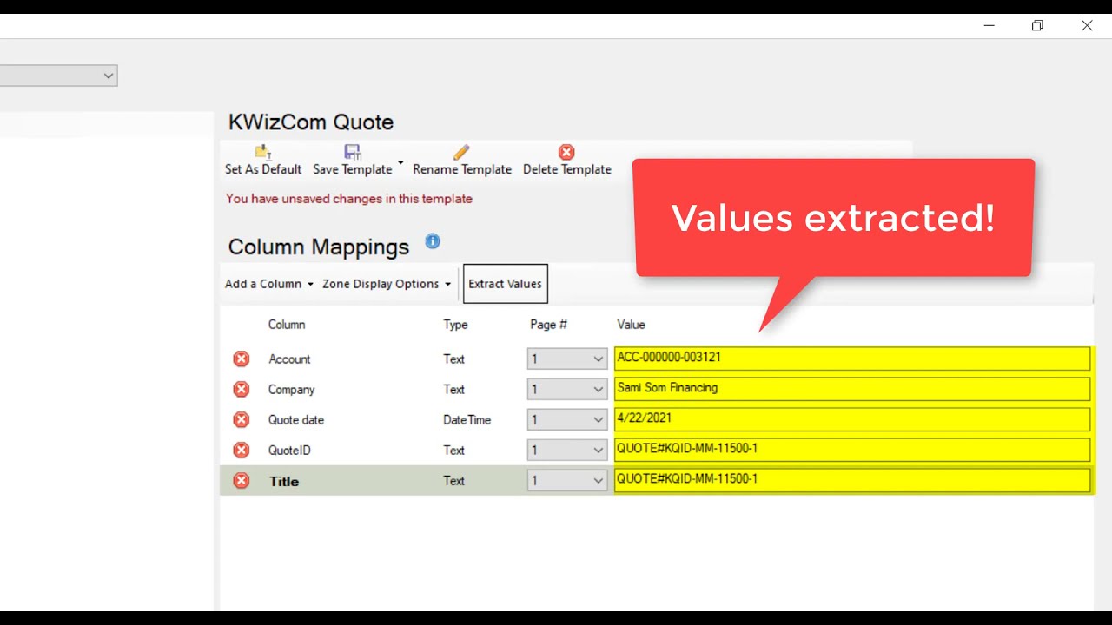Viewport: 1112px width, 625px height.
Task: Close the application window
Action: click(1087, 26)
